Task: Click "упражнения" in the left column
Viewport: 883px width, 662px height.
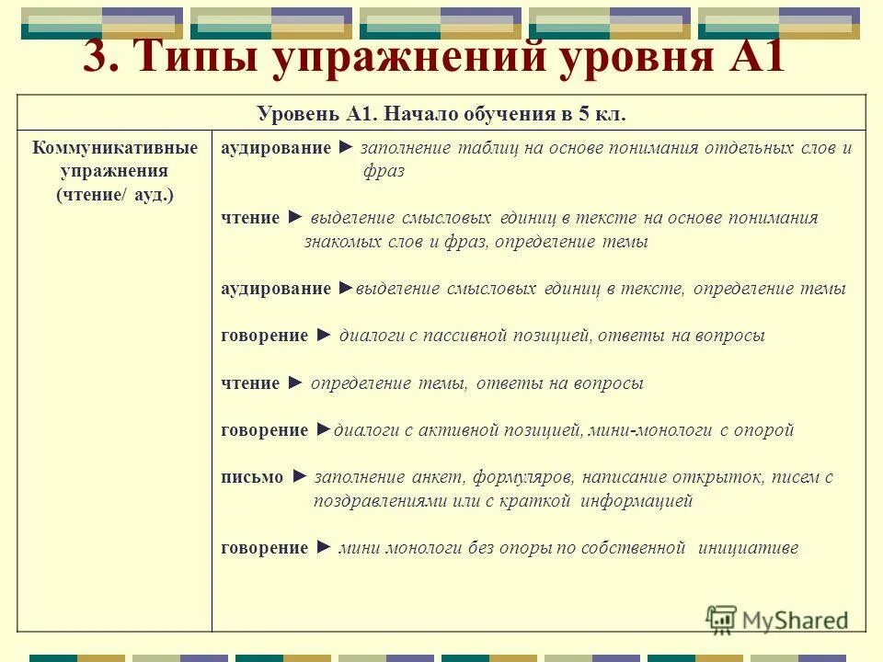Action: (114, 171)
